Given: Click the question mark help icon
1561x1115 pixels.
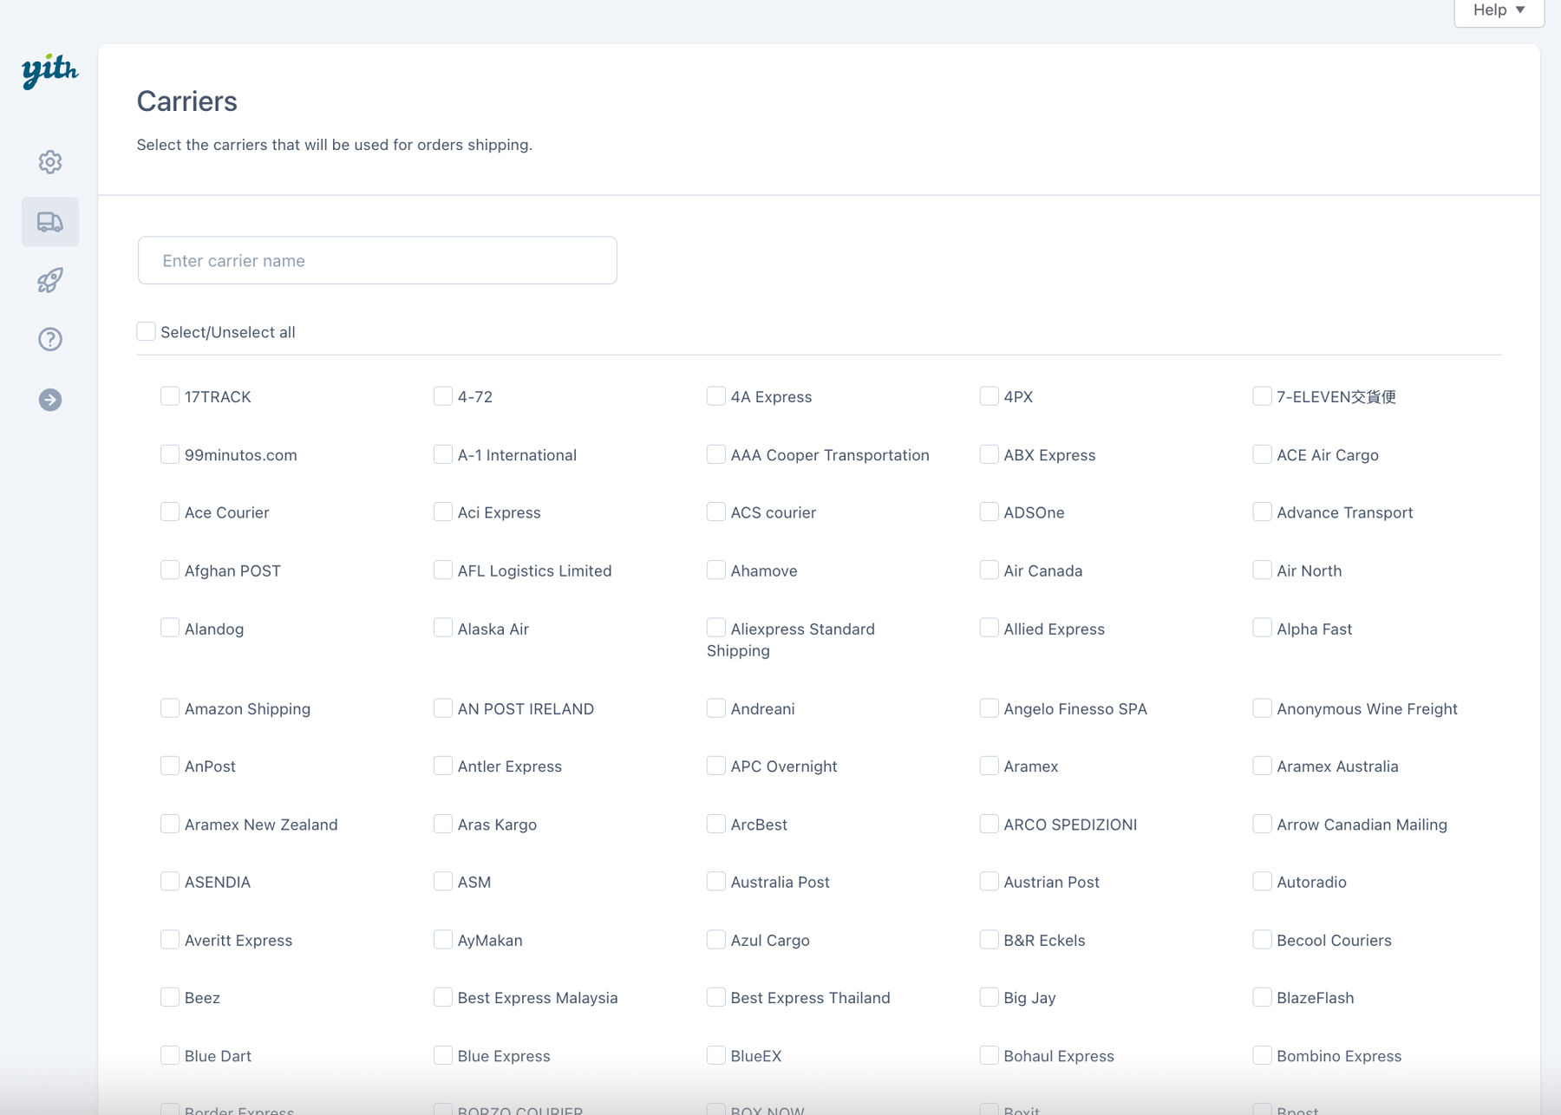Looking at the screenshot, I should 50,339.
